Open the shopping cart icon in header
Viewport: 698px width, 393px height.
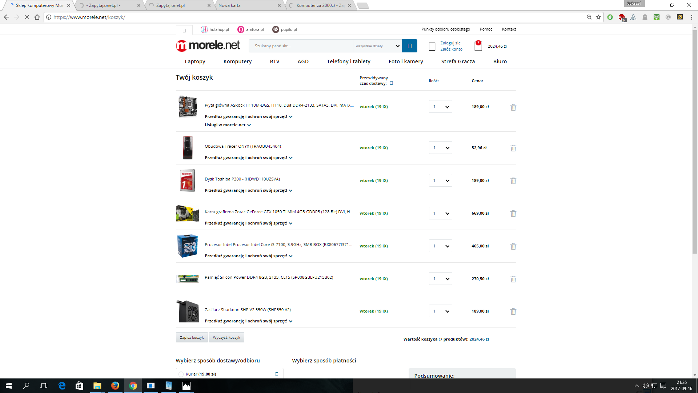pyautogui.click(x=478, y=46)
